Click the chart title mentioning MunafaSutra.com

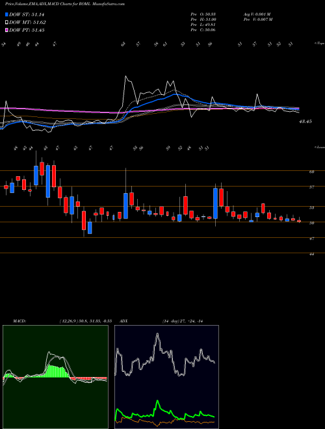point(65,5)
